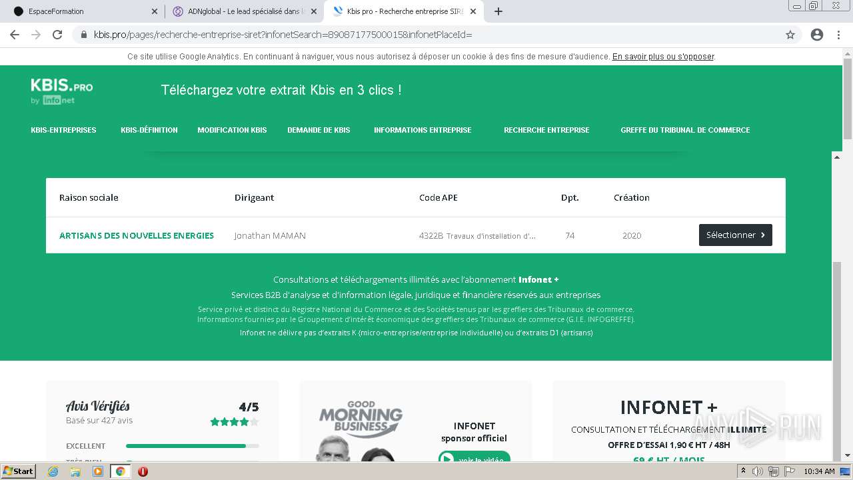Click the green star rating

click(234, 421)
